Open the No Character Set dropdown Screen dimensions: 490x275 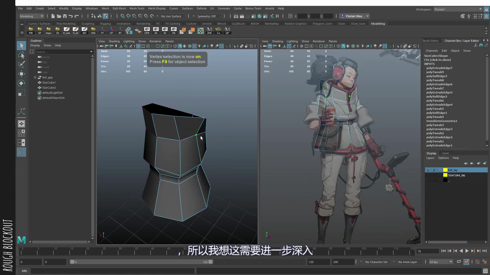coord(377,262)
